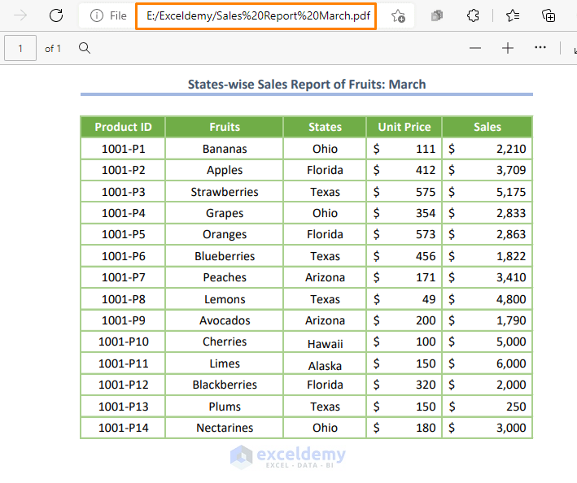Open the site information icon
The width and height of the screenshot is (577, 483).
pyautogui.click(x=97, y=15)
